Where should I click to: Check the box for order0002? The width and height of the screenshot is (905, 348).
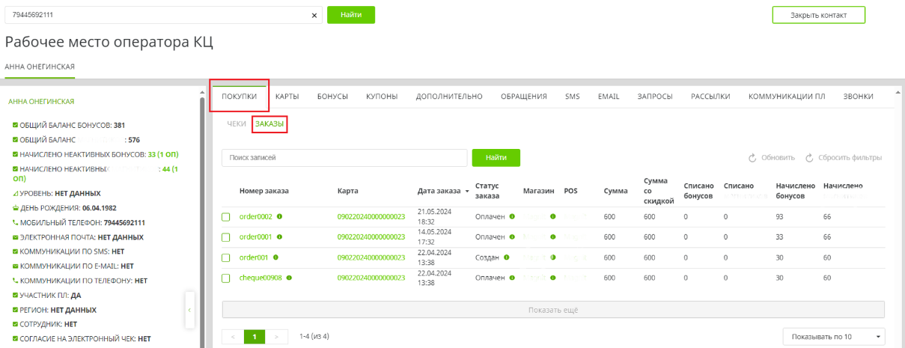tap(226, 217)
